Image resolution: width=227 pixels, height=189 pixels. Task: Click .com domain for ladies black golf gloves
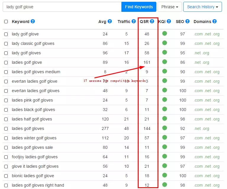pyautogui.click(x=198, y=110)
